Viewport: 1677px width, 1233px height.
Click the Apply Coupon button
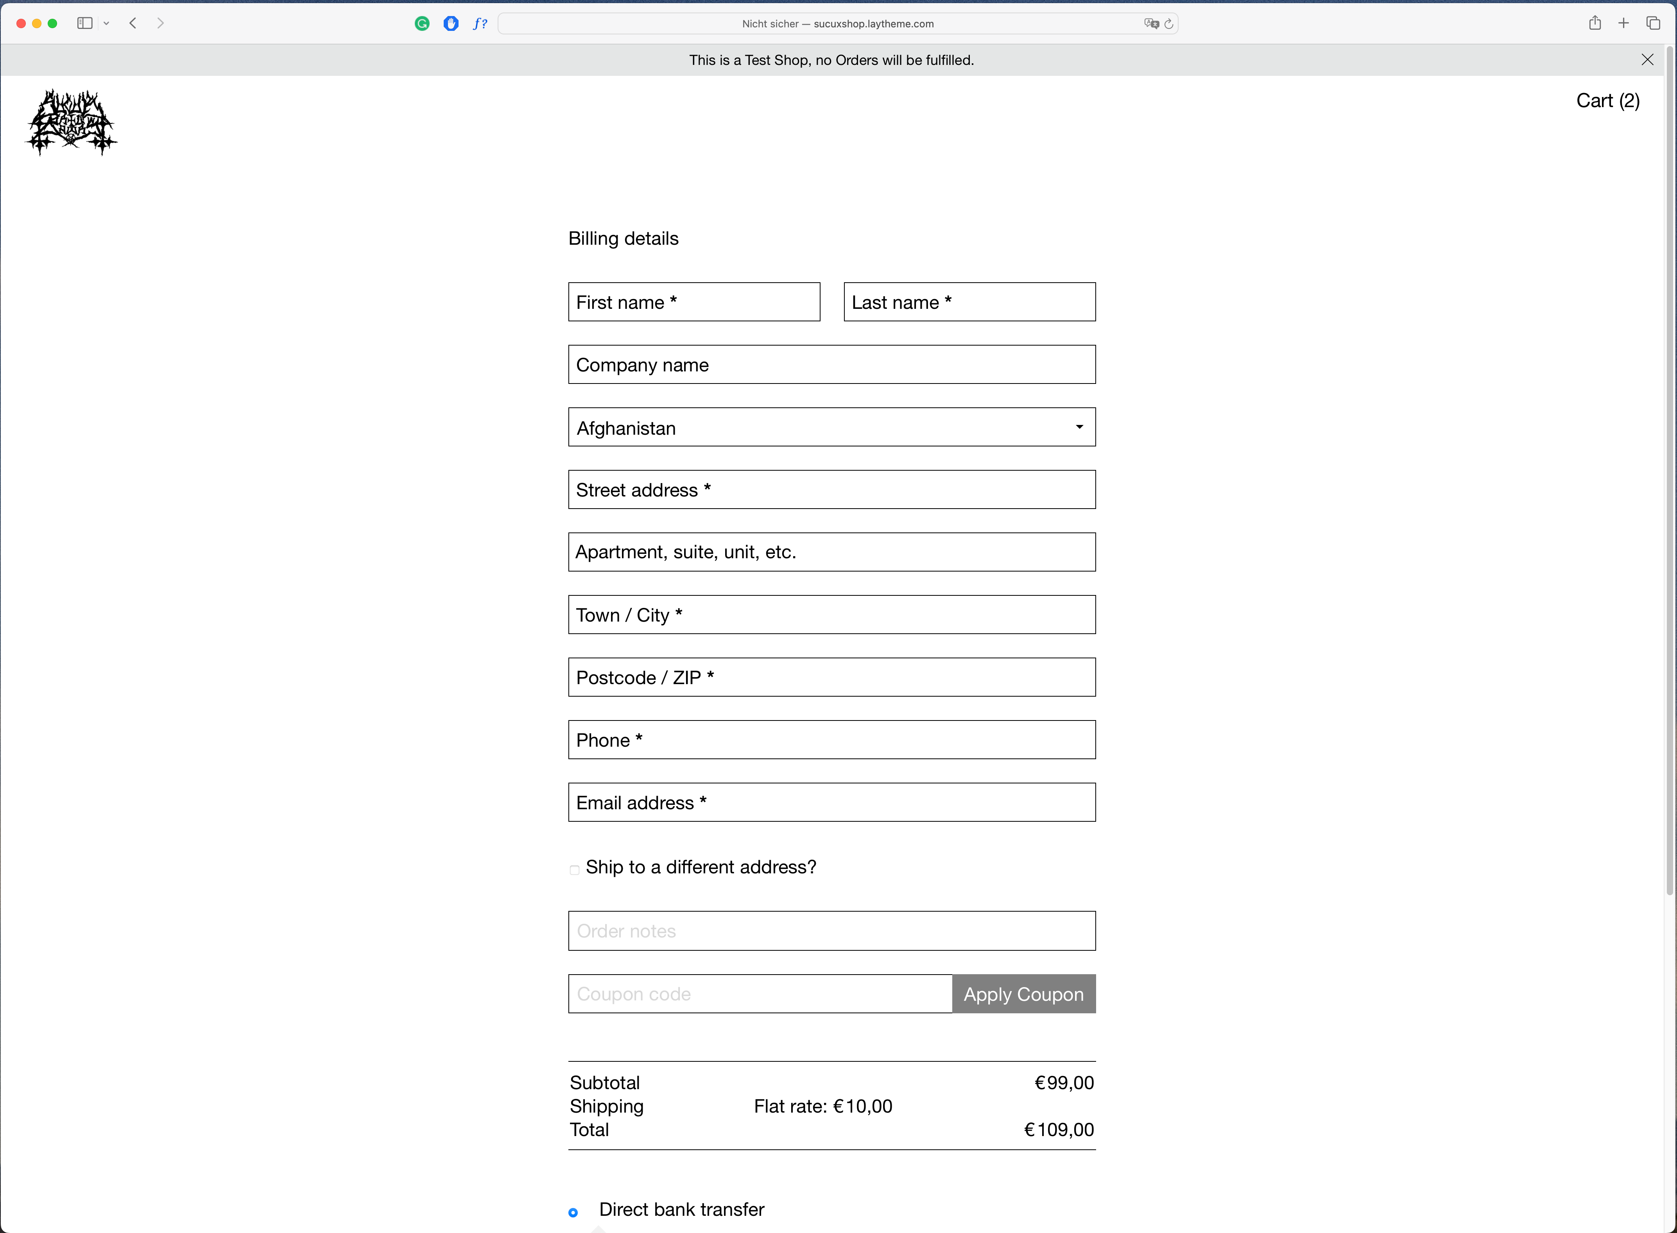[1023, 993]
